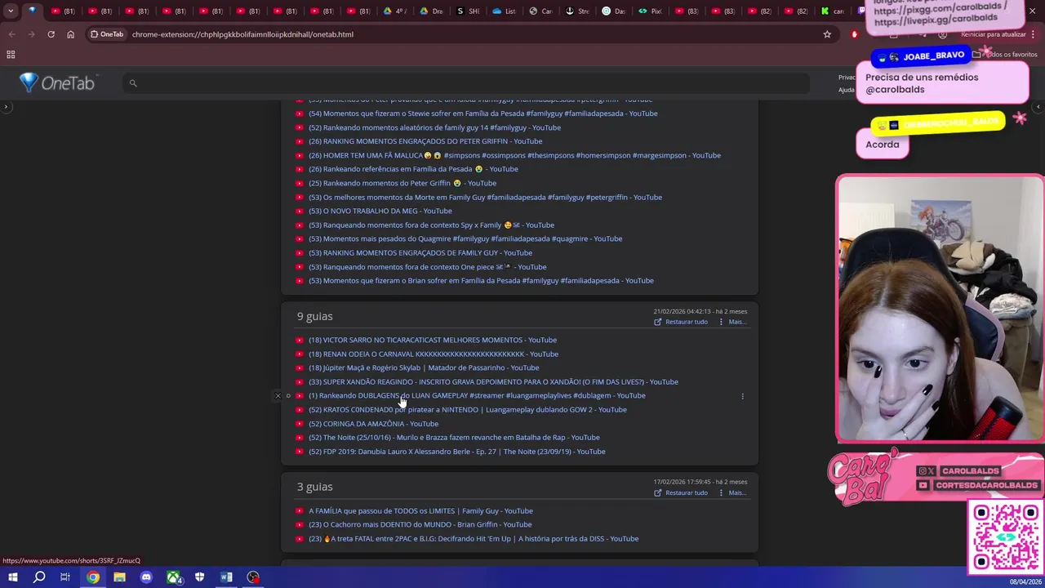This screenshot has height=588, width=1045.
Task: Click the OneTab search magnifier icon
Action: pos(133,83)
